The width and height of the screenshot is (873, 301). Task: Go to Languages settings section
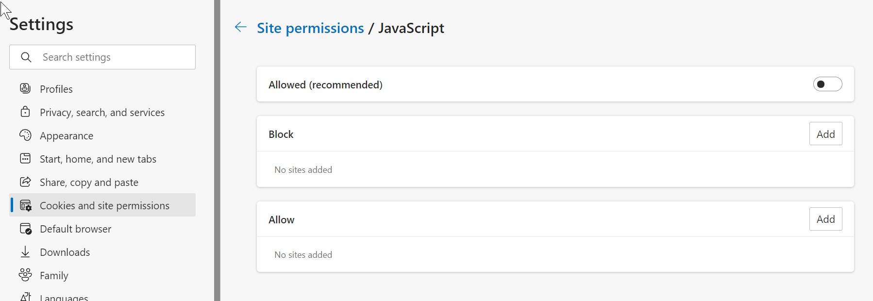click(64, 297)
